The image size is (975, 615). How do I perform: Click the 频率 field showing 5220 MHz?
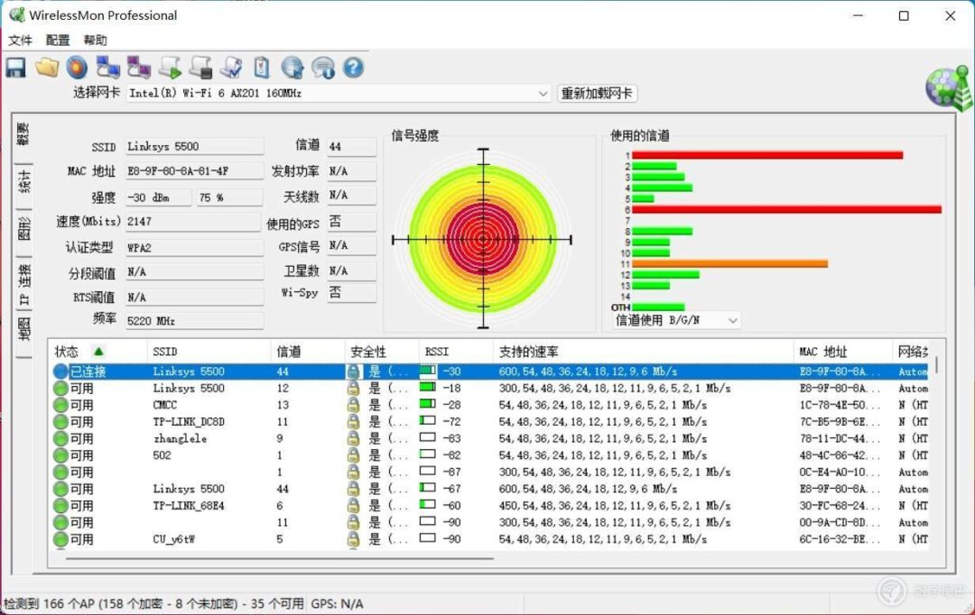click(x=194, y=321)
